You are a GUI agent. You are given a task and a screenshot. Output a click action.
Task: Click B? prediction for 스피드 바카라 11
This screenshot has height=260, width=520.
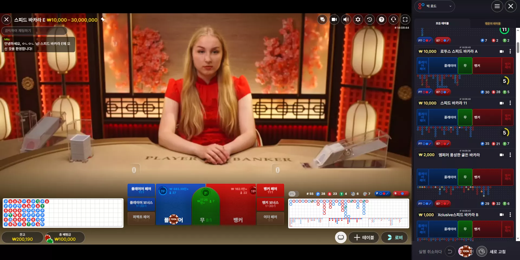(x=443, y=144)
